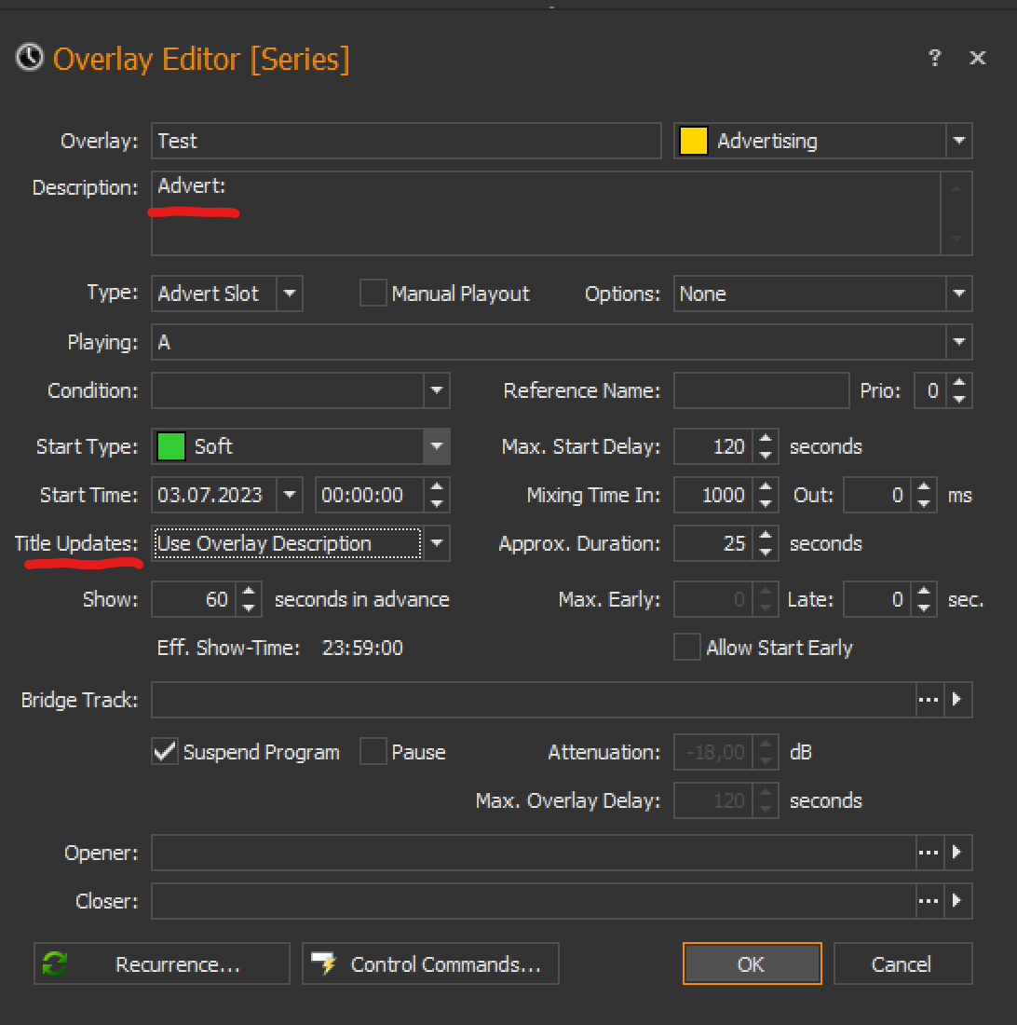Tick the Allow Start Early checkbox
Screen dimensions: 1017x1025
[x=687, y=648]
